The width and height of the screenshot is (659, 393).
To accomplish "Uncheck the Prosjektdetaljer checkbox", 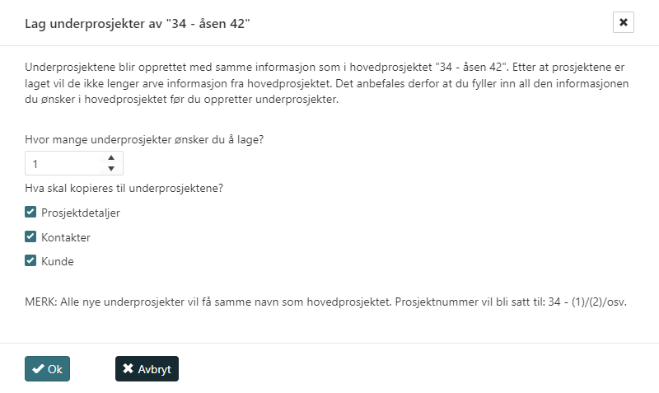I will pyautogui.click(x=30, y=212).
